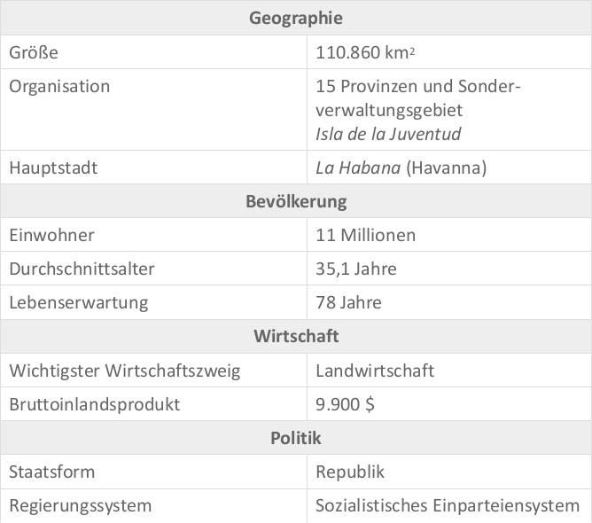Select the Lebenserwartung row label
The image size is (592, 523).
(x=79, y=302)
